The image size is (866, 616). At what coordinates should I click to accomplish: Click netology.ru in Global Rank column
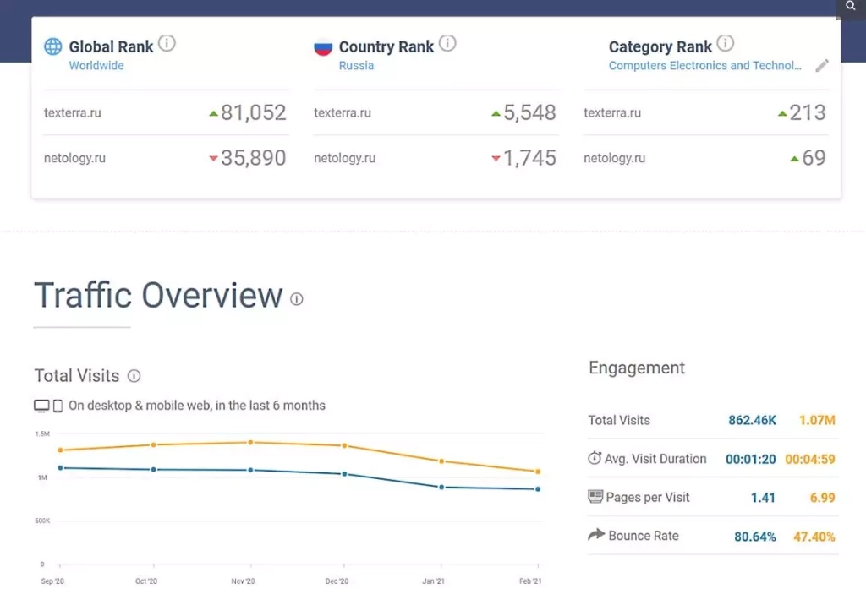coord(74,158)
